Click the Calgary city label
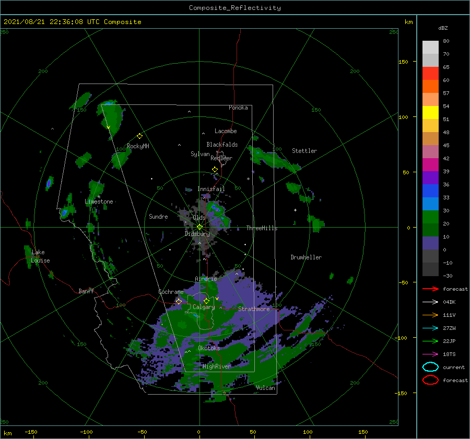Viewport: 470px width, 439px height. coord(204,307)
